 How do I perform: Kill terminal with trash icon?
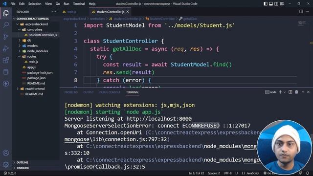(296, 92)
